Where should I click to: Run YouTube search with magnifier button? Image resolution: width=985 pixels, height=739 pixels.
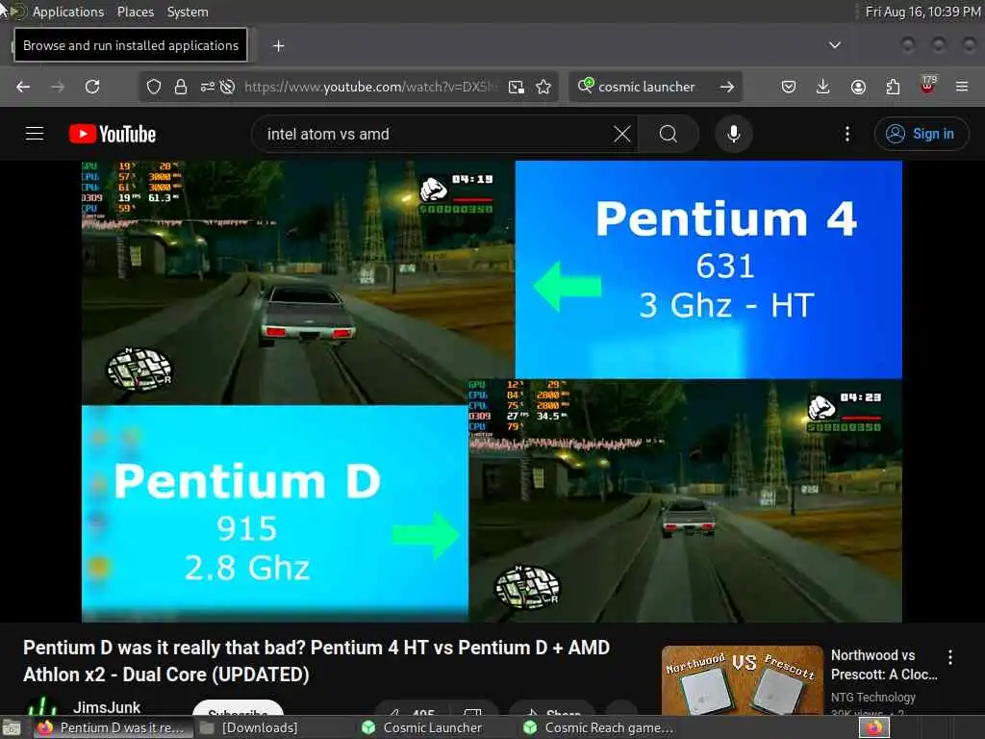tap(669, 134)
